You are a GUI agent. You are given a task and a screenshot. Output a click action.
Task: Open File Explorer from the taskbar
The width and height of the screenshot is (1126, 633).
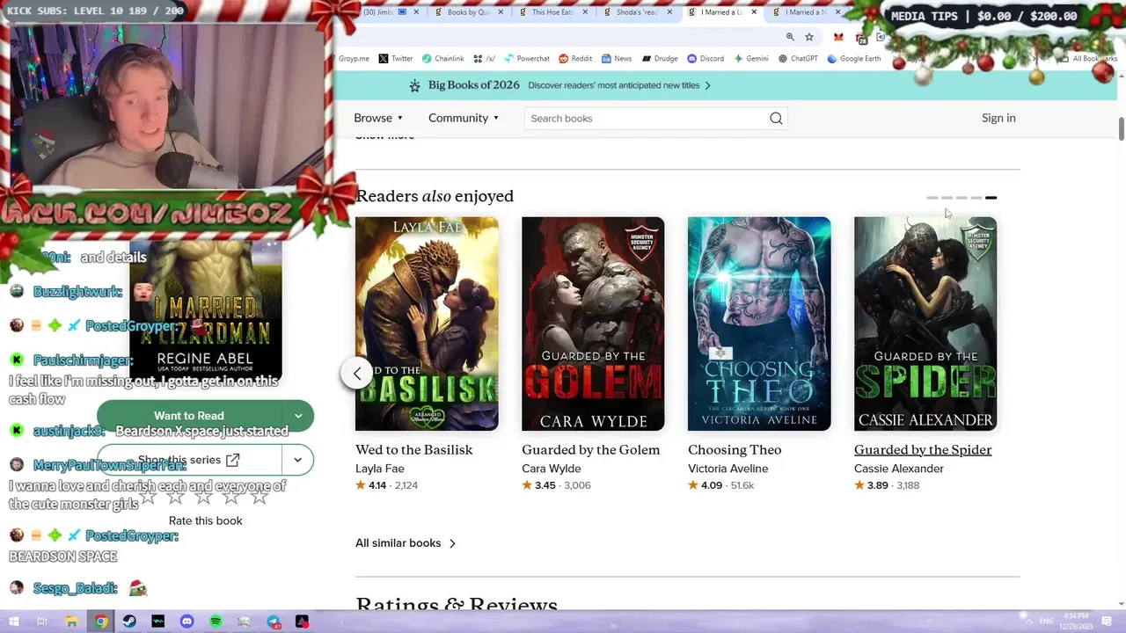72,622
